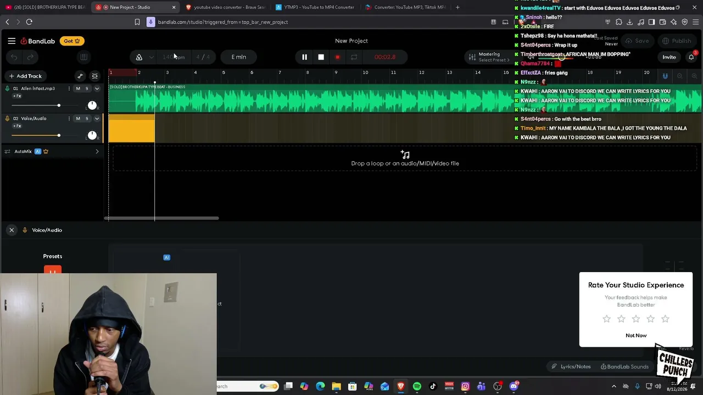
Task: Solo the Alien infact.mp3 track
Action: (x=87, y=88)
